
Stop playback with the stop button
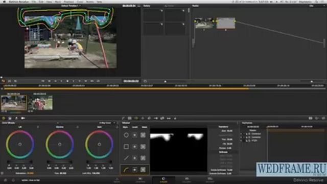67,81
